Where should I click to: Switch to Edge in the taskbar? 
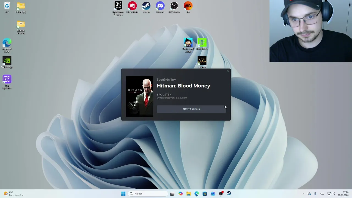(x=197, y=194)
